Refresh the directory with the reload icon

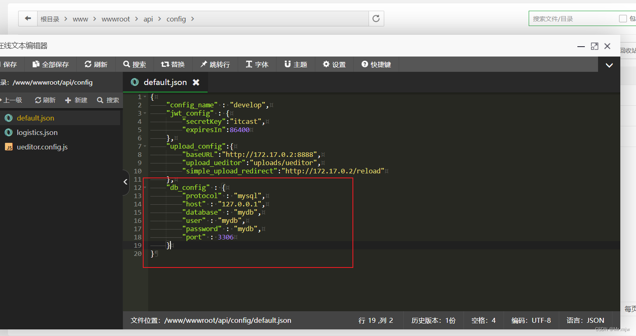coord(376,19)
